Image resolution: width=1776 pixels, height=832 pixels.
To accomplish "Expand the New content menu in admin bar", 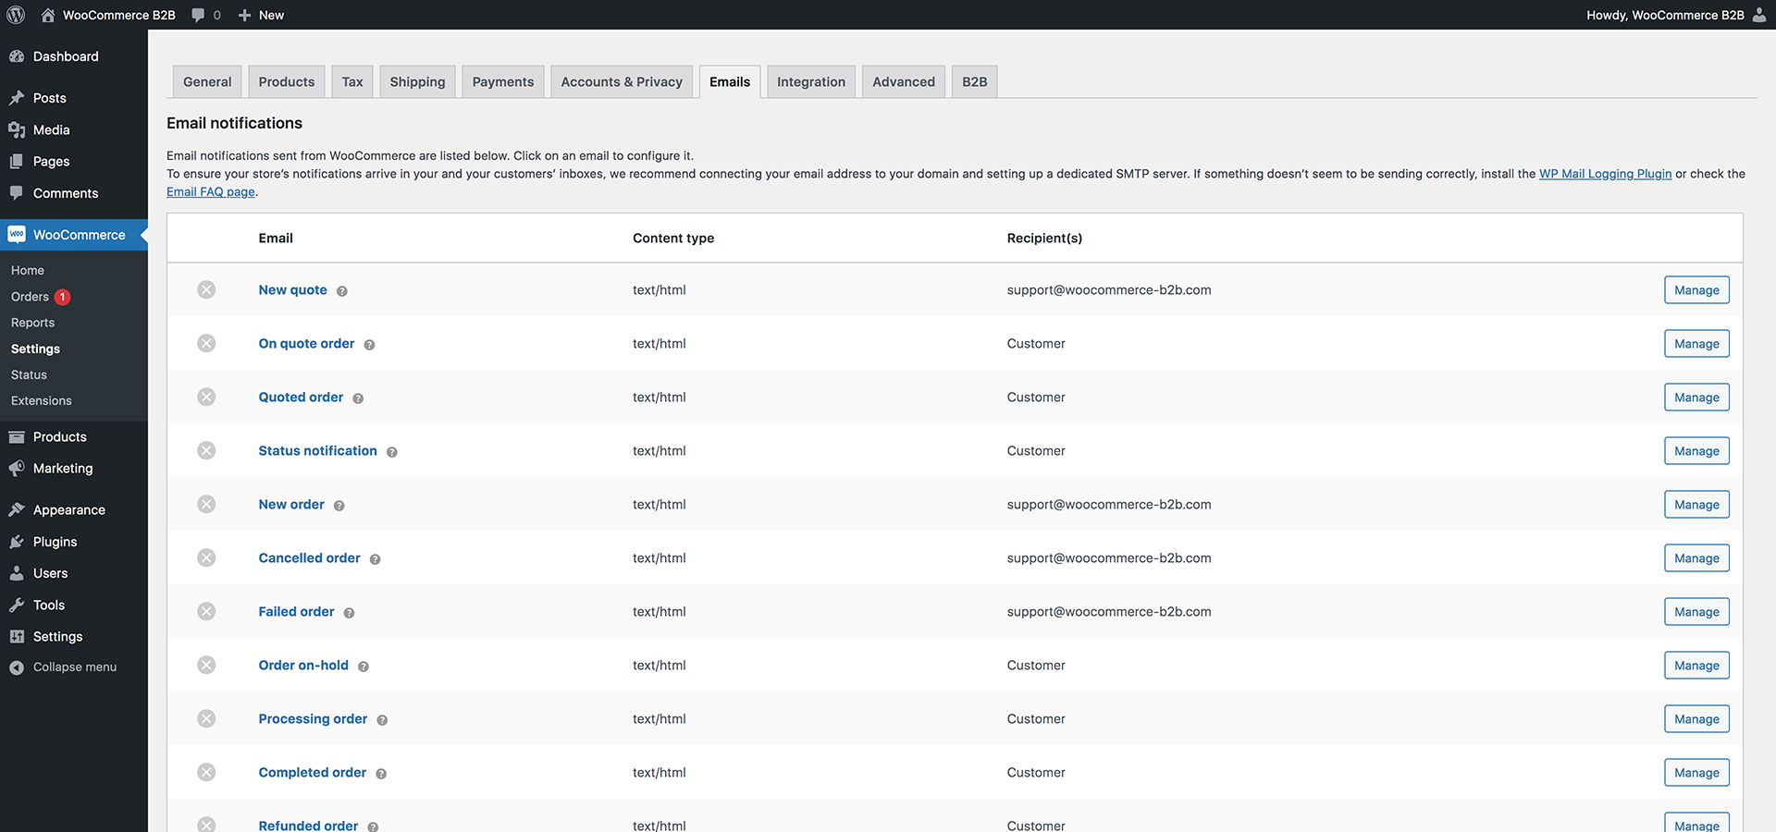I will coord(261,15).
